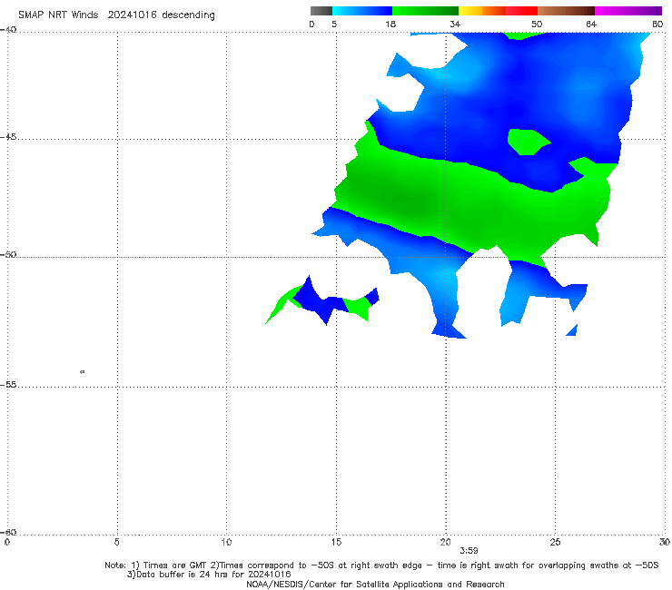Click the color bar label "64"
672x590 pixels.
coord(591,24)
